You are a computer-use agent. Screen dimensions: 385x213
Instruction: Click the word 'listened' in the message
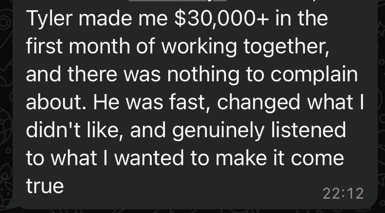pos(308,130)
